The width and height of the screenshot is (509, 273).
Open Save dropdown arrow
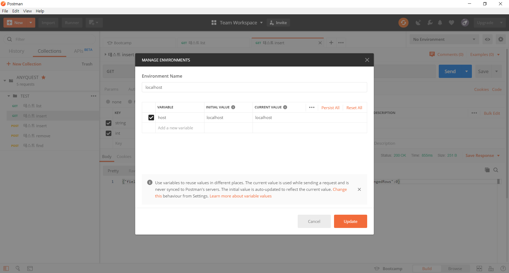(x=497, y=71)
